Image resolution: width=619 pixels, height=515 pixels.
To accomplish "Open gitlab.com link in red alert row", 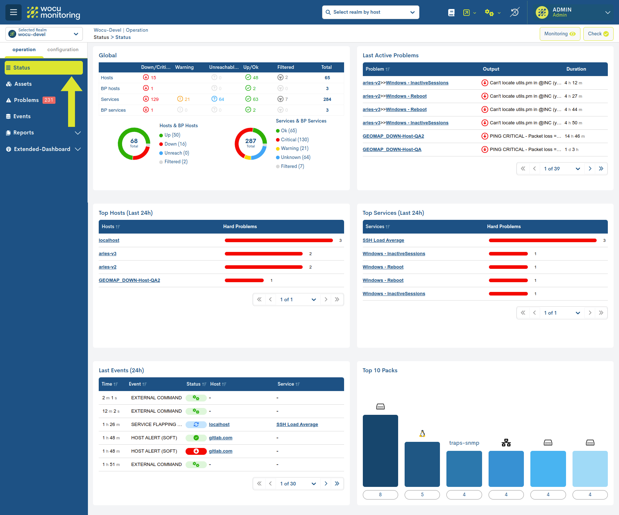I will tap(221, 451).
